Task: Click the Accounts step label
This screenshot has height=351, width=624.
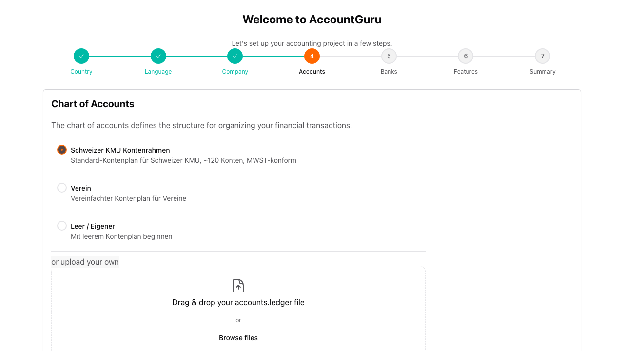Action: [312, 71]
